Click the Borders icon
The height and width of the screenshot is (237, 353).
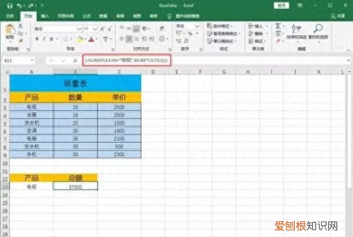pos(65,39)
